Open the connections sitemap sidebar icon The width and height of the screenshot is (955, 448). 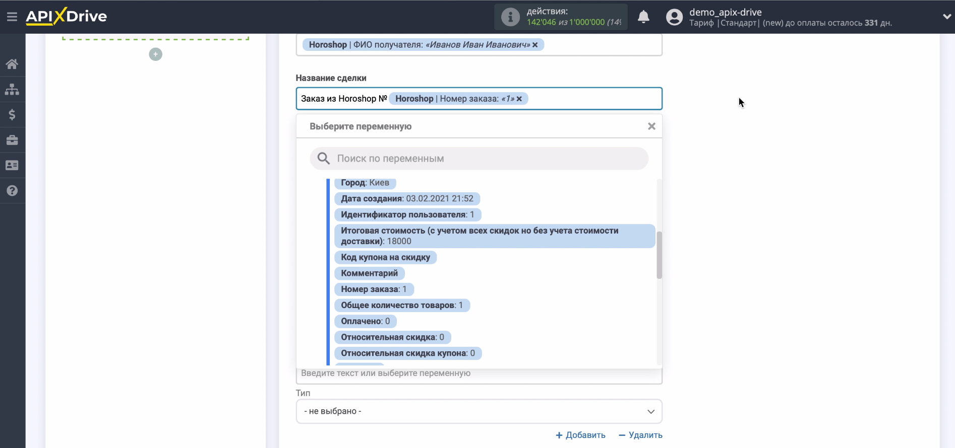12,90
